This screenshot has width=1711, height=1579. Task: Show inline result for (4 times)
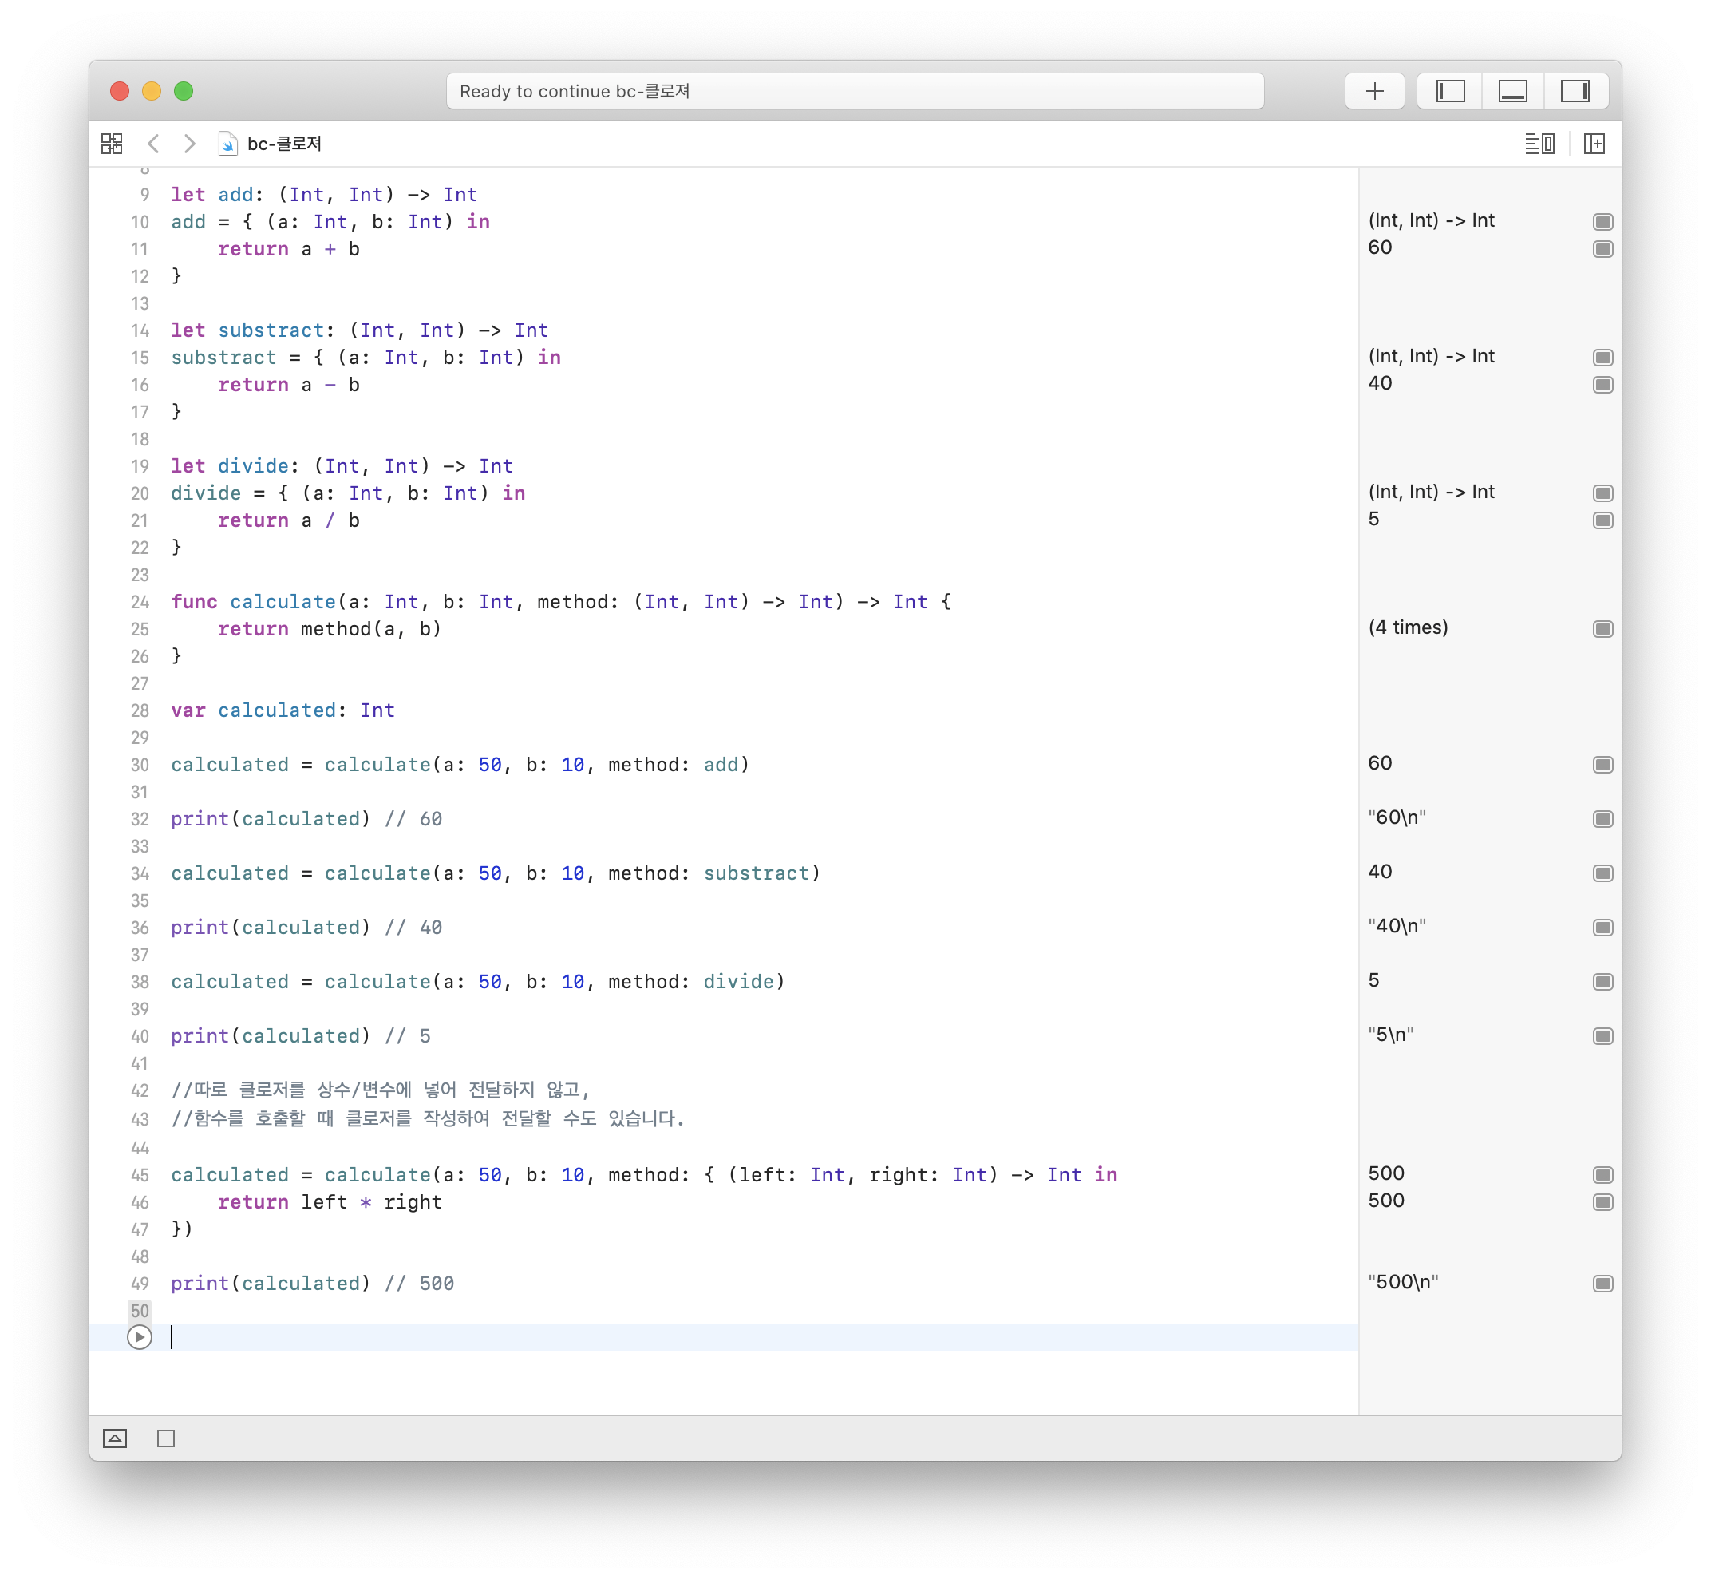1602,629
